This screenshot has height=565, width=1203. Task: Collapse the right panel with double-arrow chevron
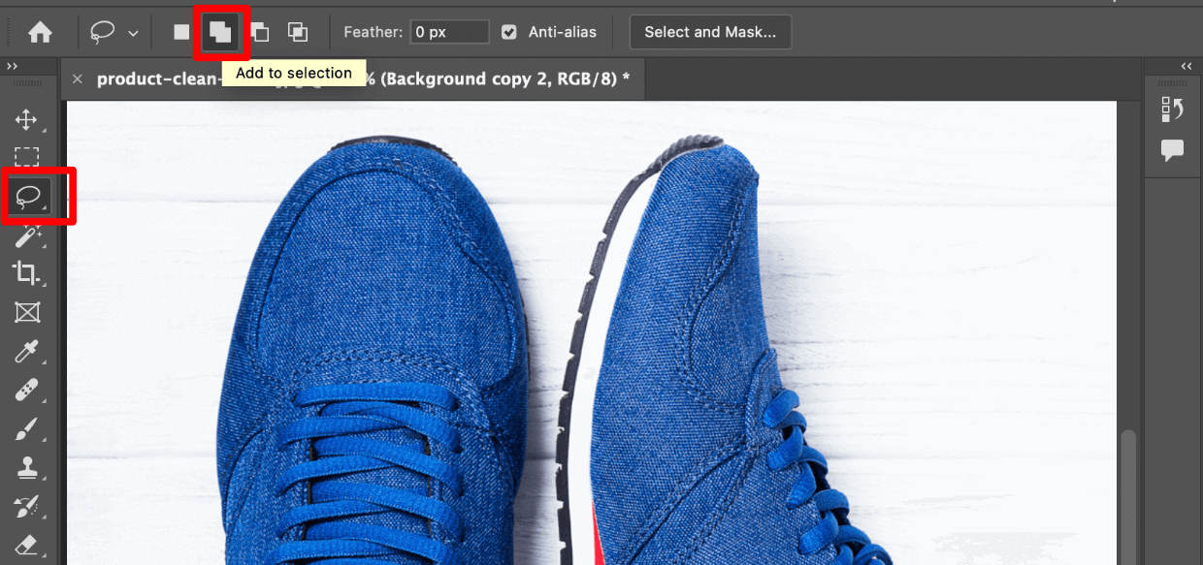tap(1186, 66)
